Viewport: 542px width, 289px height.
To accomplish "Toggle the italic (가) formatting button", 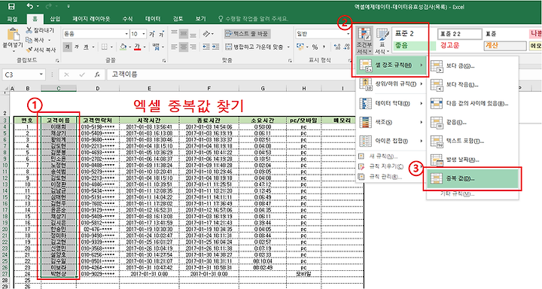I will [x=77, y=47].
